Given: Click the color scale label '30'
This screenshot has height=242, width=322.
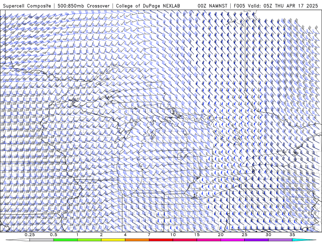Looking at the screenshot, I should tap(268, 235).
